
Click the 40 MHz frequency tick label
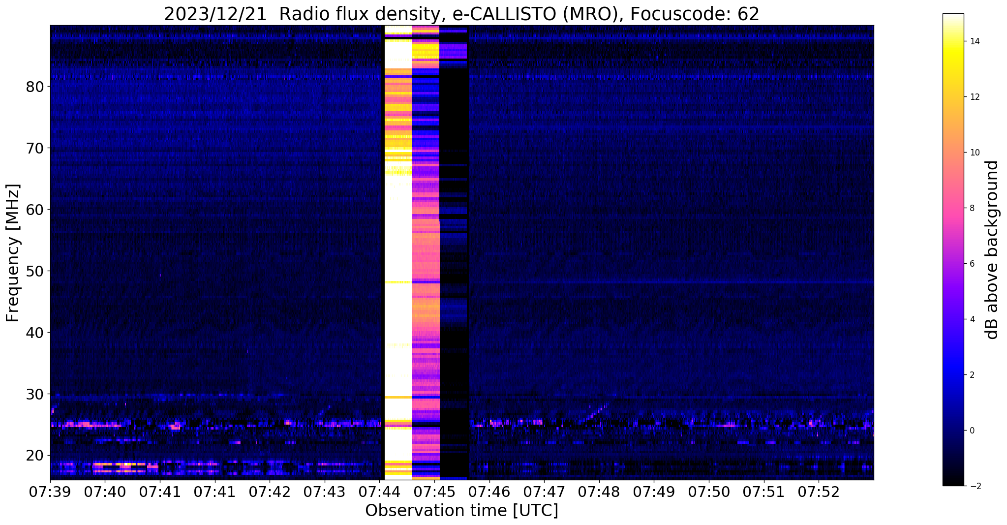35,332
